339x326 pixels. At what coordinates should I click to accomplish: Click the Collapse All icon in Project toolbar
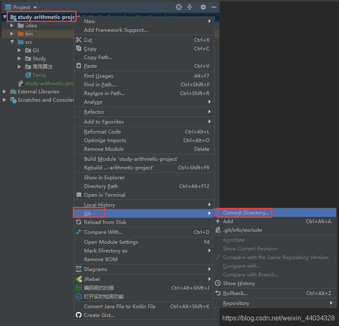(x=190, y=7)
